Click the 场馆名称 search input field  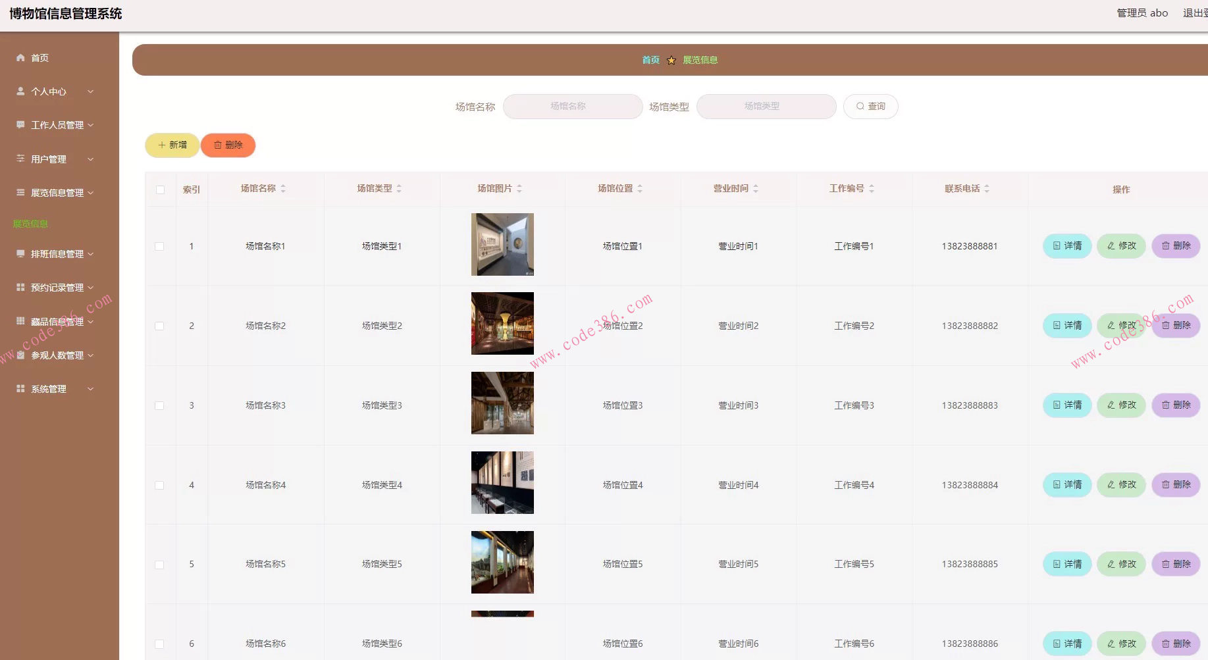572,107
